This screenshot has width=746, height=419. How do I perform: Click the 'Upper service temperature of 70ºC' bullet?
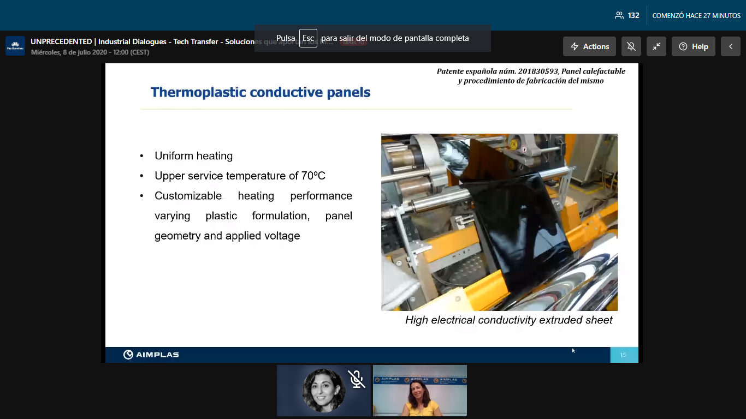(x=240, y=176)
